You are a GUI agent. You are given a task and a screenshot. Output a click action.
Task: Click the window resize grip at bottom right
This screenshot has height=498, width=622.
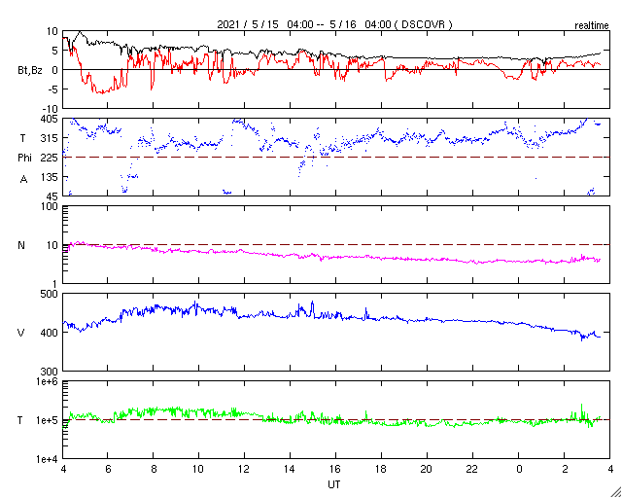coord(615,491)
